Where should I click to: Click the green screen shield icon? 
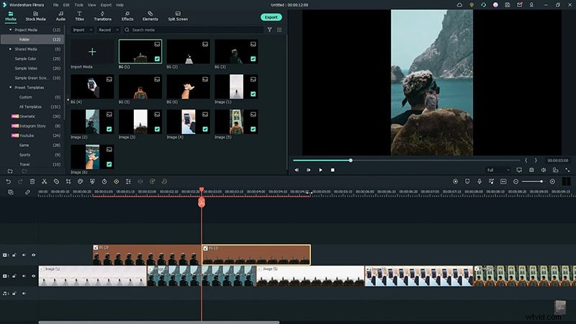coord(92,181)
